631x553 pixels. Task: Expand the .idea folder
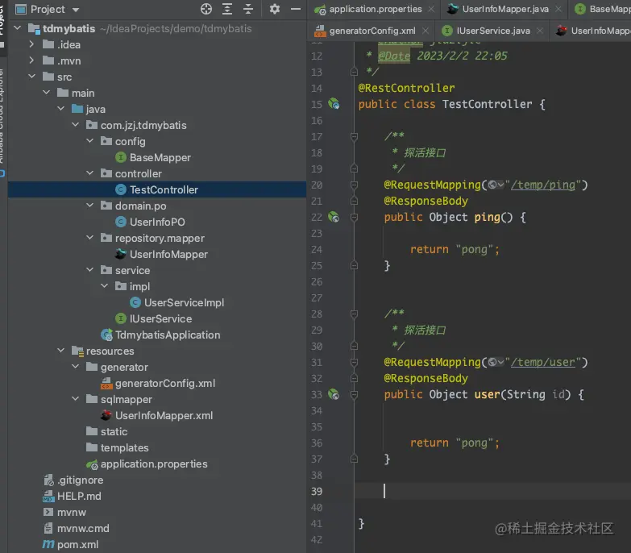(x=31, y=44)
